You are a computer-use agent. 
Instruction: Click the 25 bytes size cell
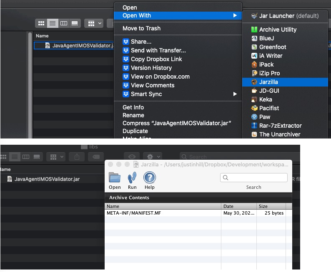tap(274, 213)
